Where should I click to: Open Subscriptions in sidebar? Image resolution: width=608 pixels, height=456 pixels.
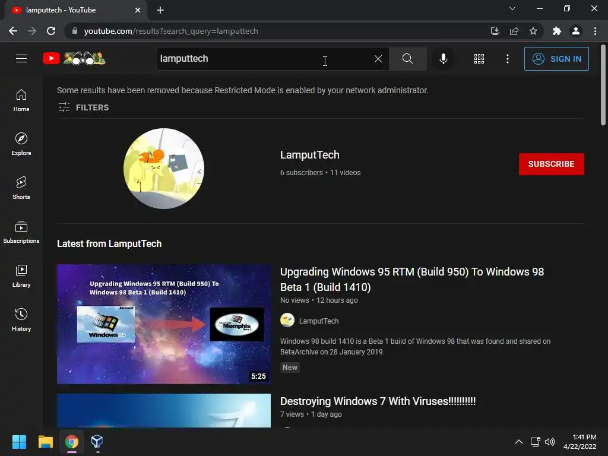[x=21, y=232]
